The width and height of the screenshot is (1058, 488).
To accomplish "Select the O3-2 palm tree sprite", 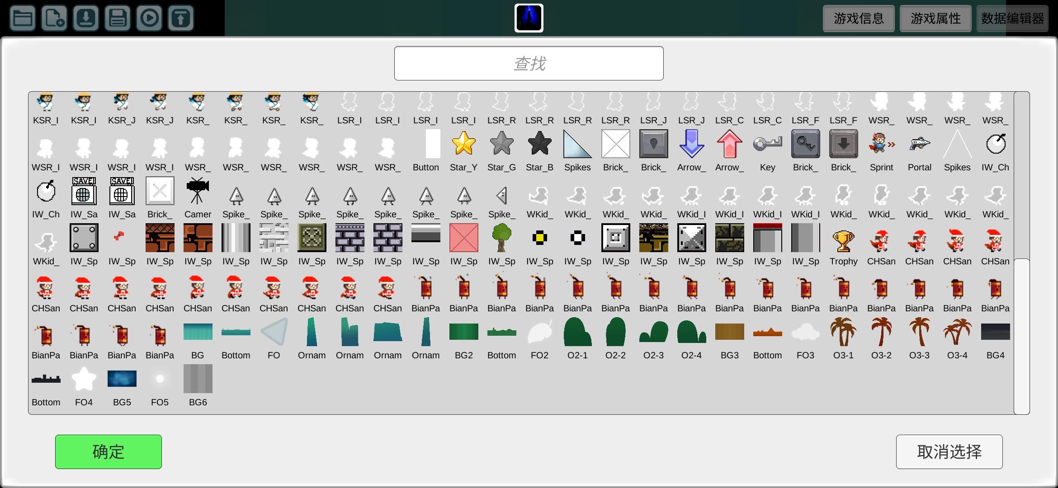I will point(882,332).
